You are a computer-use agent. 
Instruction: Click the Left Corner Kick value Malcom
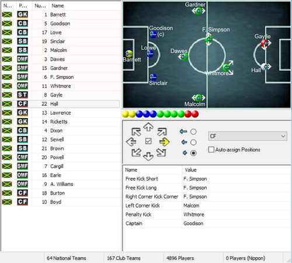tap(191, 206)
